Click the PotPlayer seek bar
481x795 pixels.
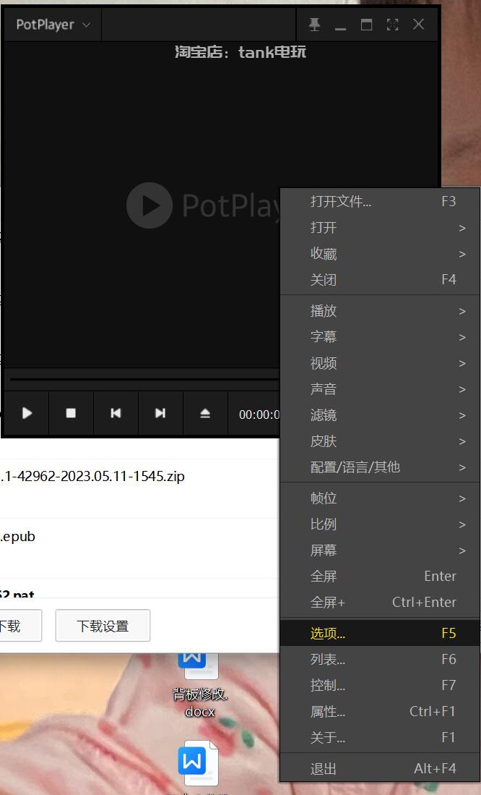pos(144,379)
